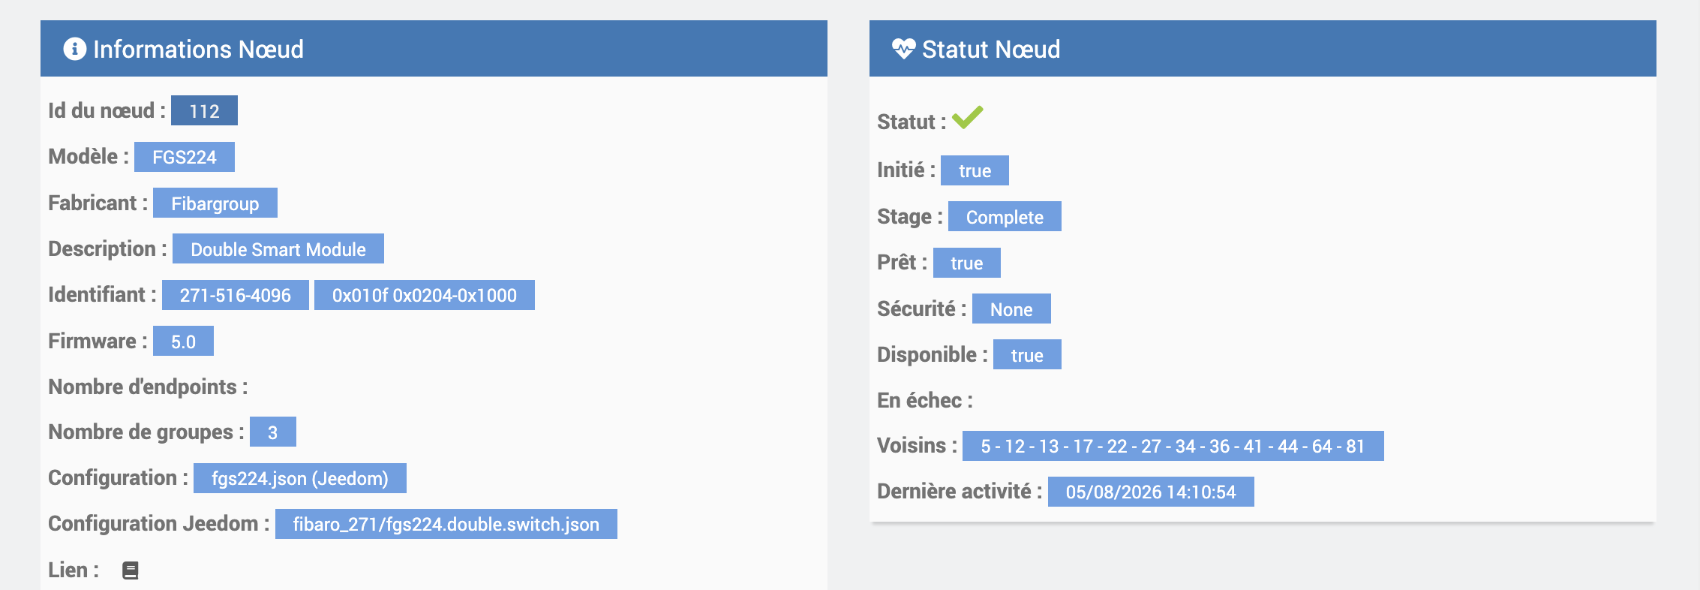Click identifier 271-516-4096
1700x590 pixels.
click(236, 295)
